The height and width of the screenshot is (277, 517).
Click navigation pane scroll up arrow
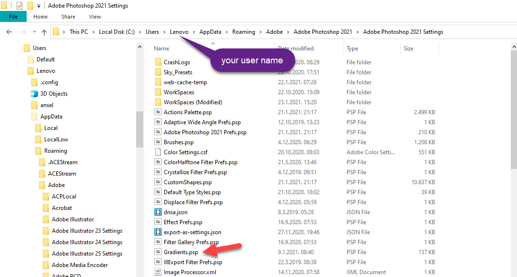140,47
